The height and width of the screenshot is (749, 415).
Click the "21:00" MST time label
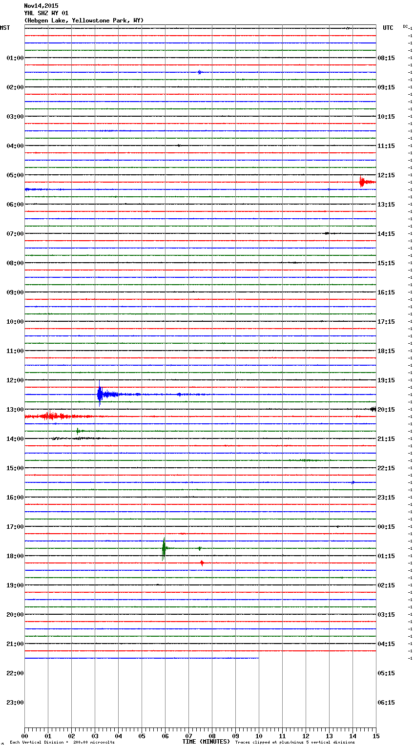pyautogui.click(x=15, y=644)
